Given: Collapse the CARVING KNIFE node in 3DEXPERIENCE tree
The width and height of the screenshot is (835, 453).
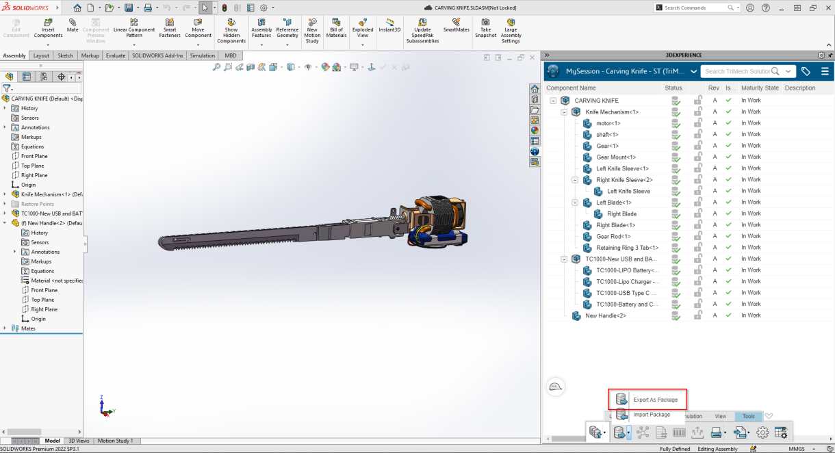Looking at the screenshot, I should click(553, 101).
